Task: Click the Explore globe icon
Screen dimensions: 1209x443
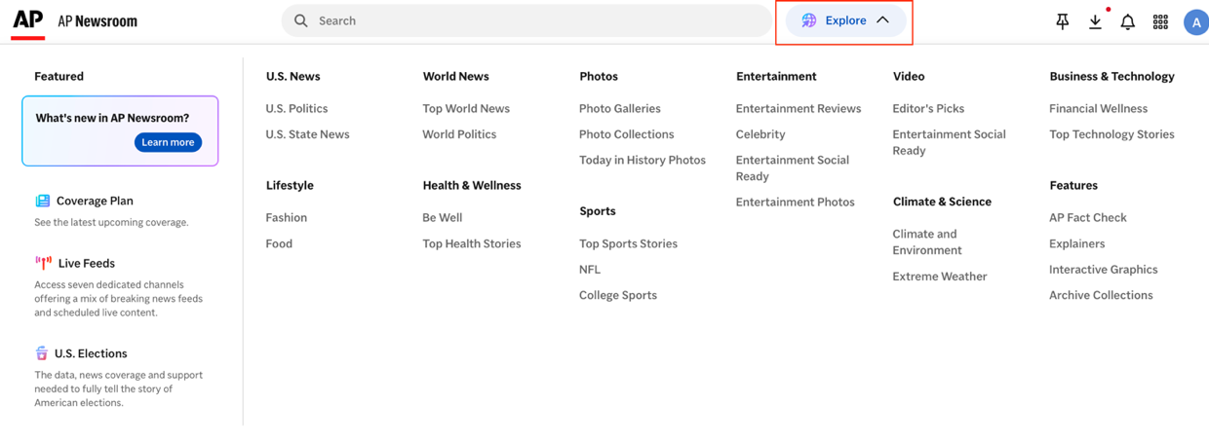Action: (x=808, y=20)
